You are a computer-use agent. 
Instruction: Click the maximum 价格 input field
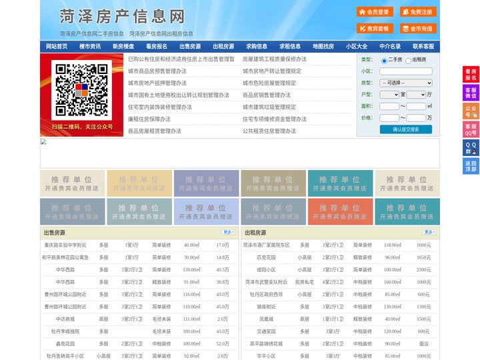coord(416,118)
